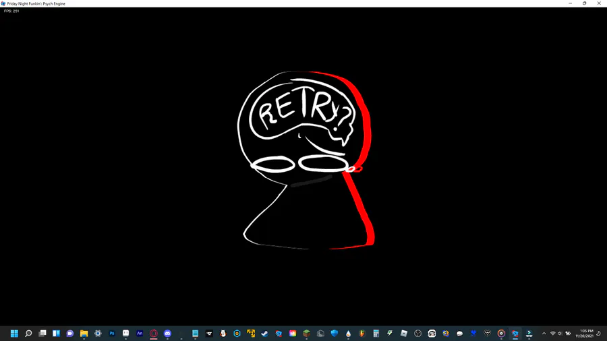The width and height of the screenshot is (607, 341).
Task: Open the clock showing 1:05 PM
Action: [x=585, y=334]
